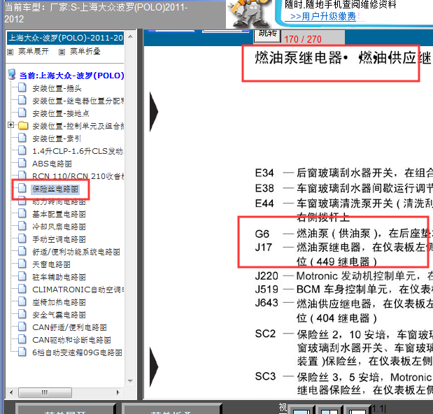Select root node 当前:上海大众-波罗(POLO)
Screen dimensions: 433x414
click(72, 76)
